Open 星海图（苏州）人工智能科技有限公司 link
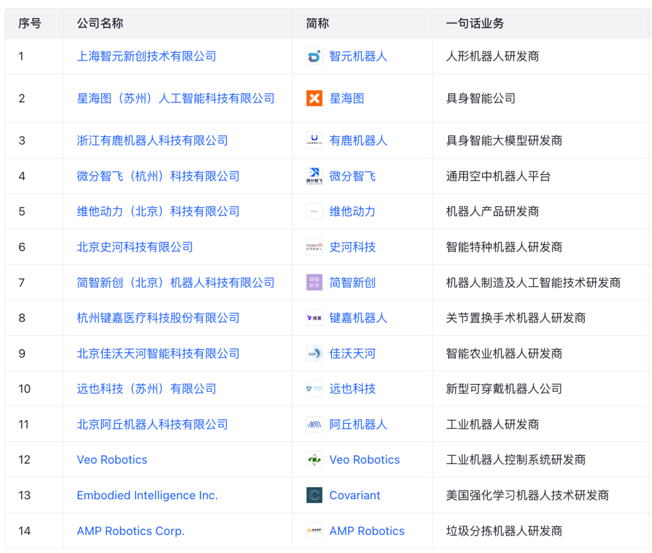The image size is (652, 553). tap(176, 98)
